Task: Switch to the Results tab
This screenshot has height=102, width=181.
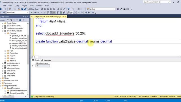Action: tap(36, 60)
